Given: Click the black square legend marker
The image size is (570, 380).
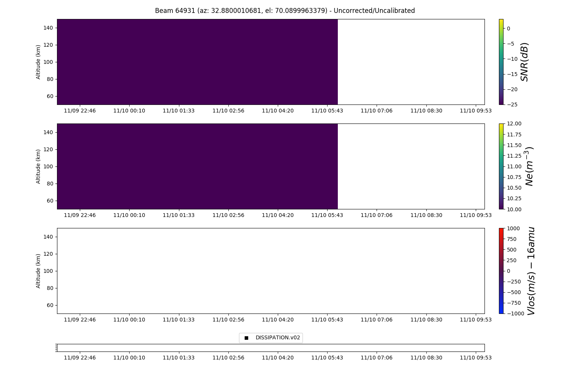Looking at the screenshot, I should click(246, 338).
